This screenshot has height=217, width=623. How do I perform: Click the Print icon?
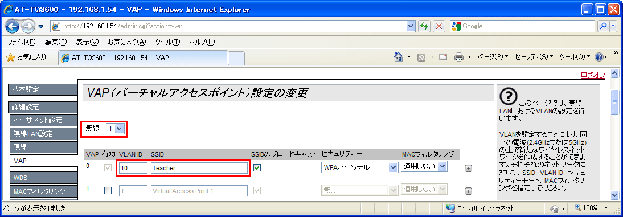pos(459,57)
